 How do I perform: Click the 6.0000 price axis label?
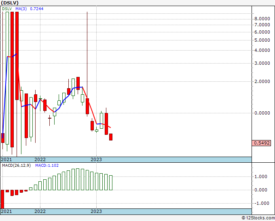[262, 32]
